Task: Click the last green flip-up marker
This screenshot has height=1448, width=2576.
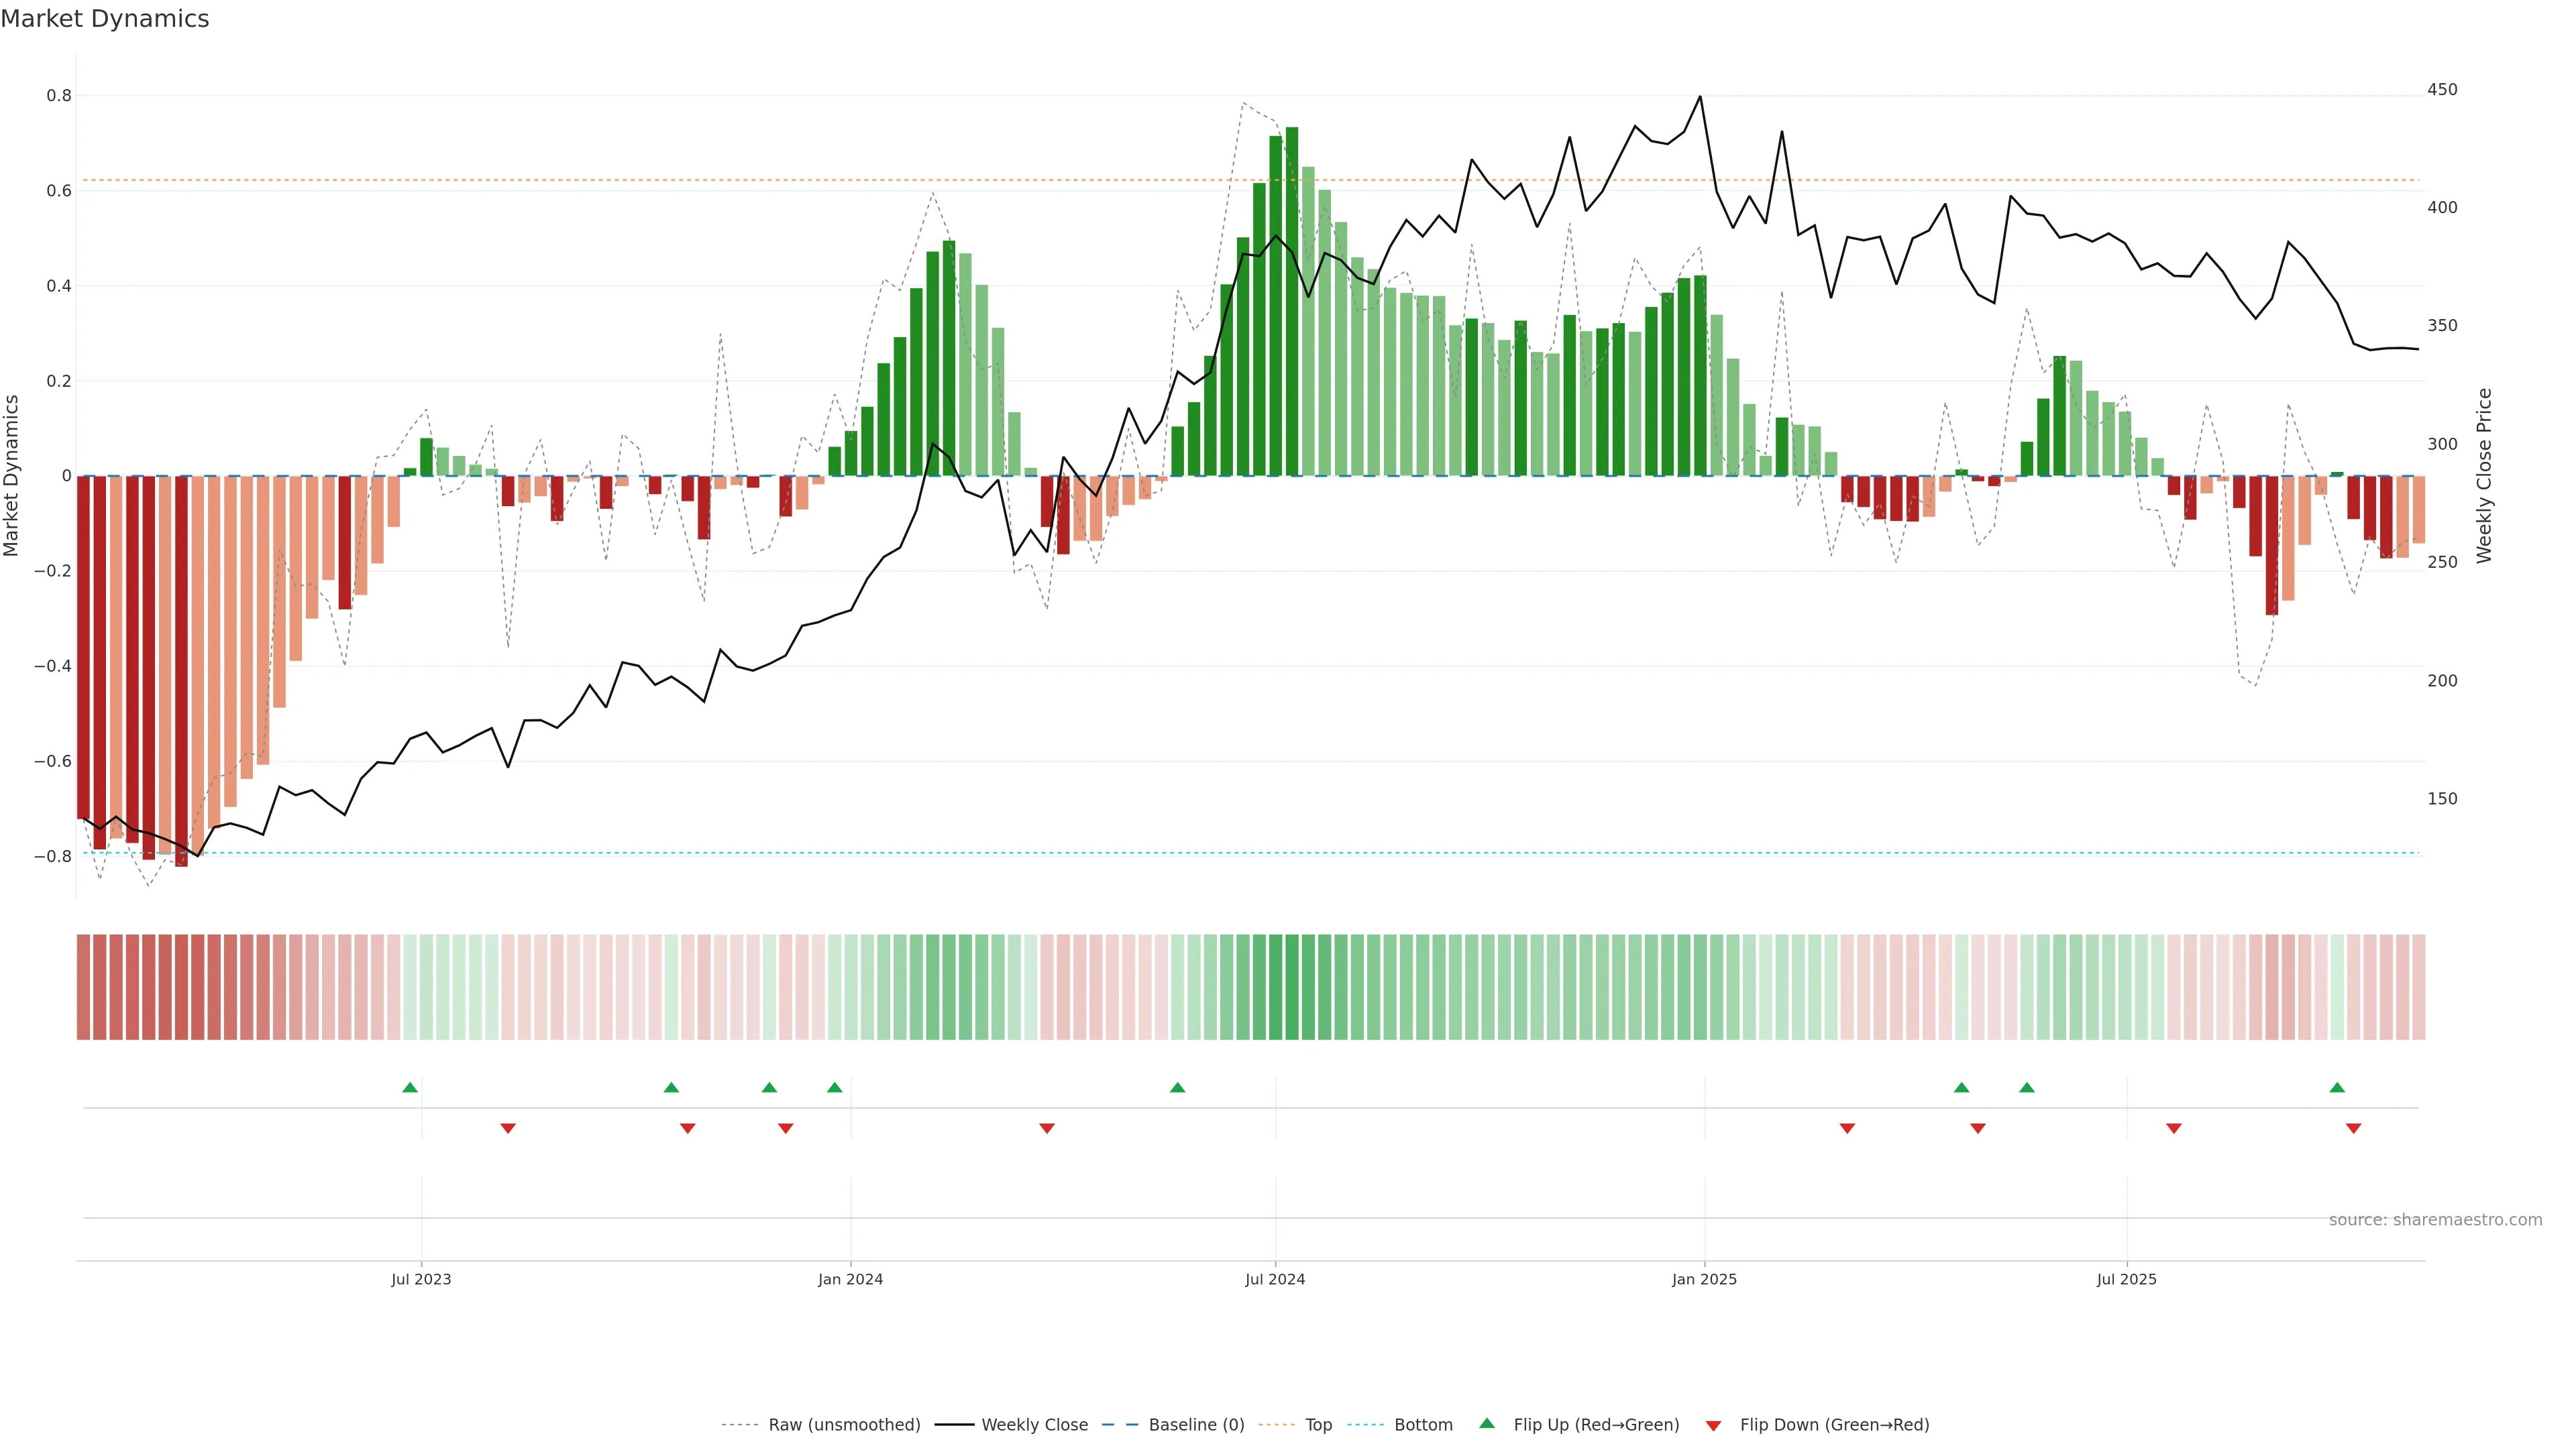Action: 2337,1087
